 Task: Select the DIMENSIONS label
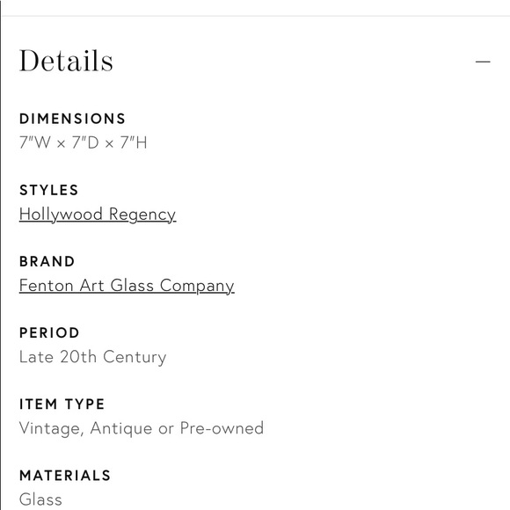pyautogui.click(x=72, y=119)
